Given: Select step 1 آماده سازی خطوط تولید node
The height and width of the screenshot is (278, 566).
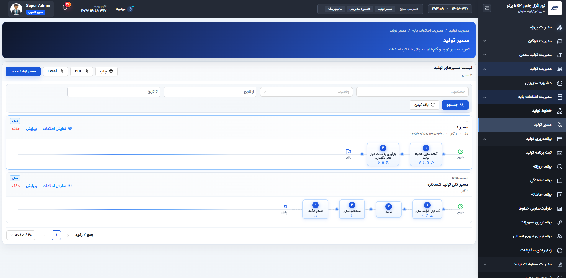Looking at the screenshot, I should [x=426, y=154].
